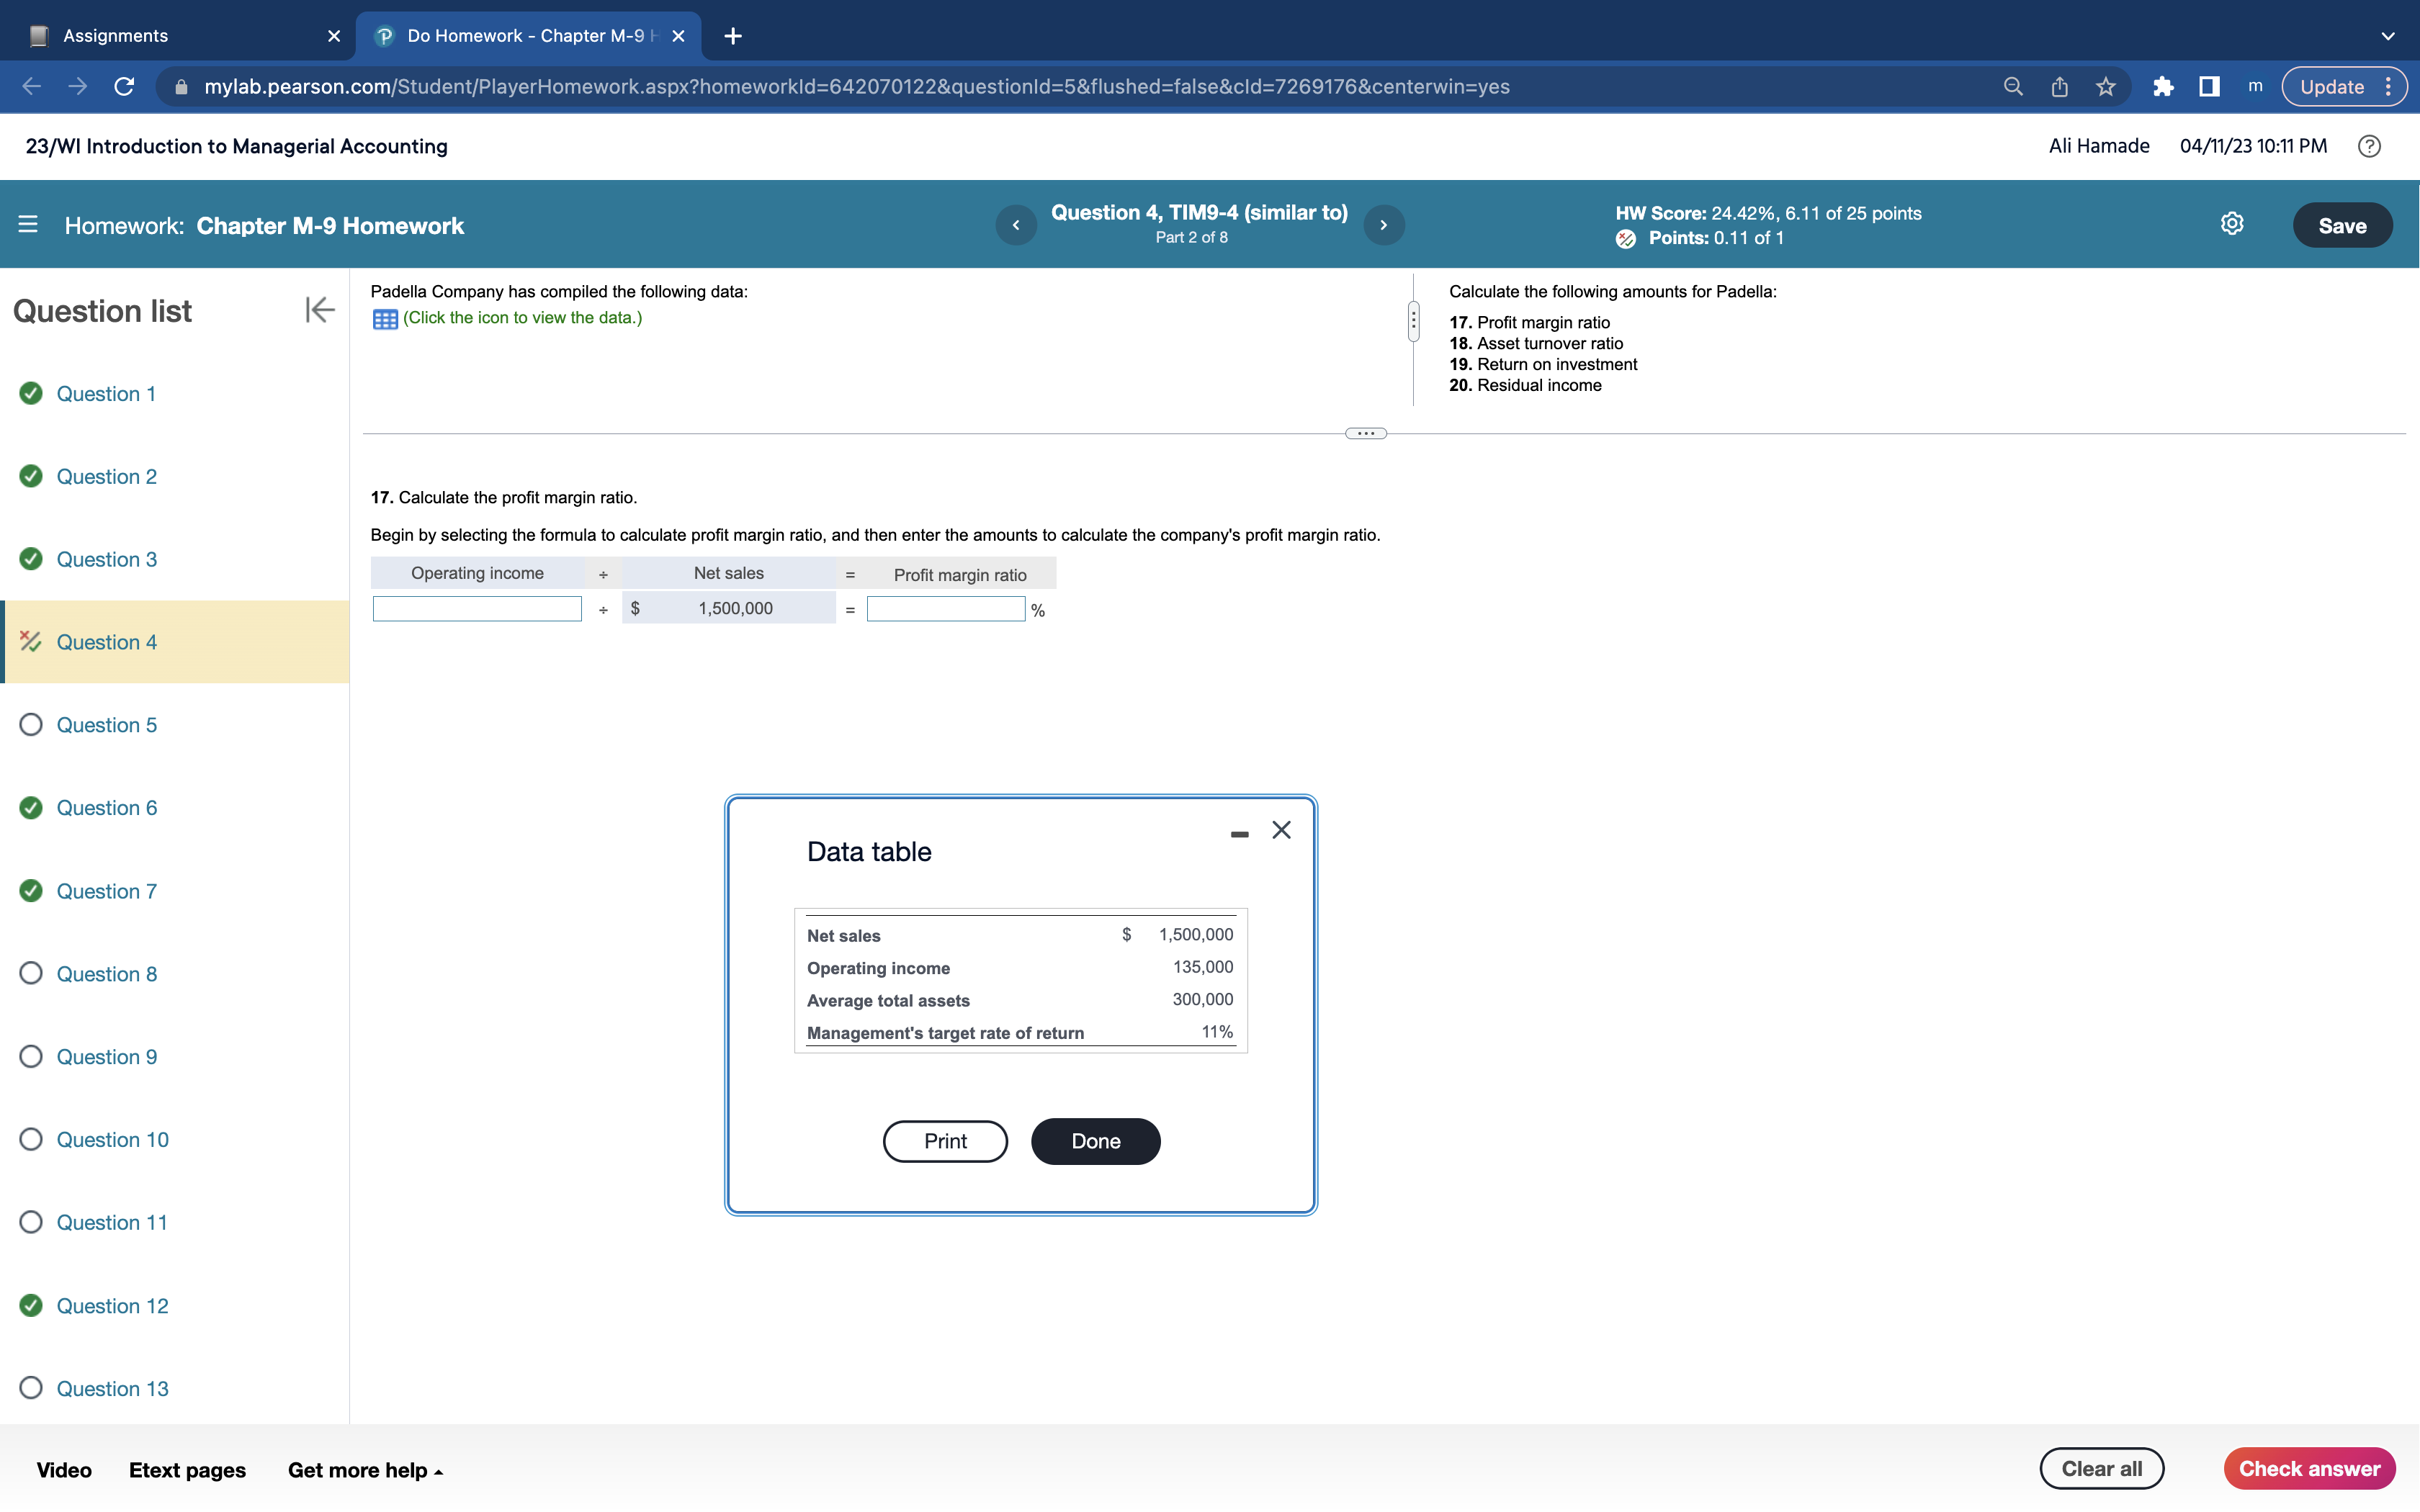
Task: Click the data table grid icon
Action: coord(385,319)
